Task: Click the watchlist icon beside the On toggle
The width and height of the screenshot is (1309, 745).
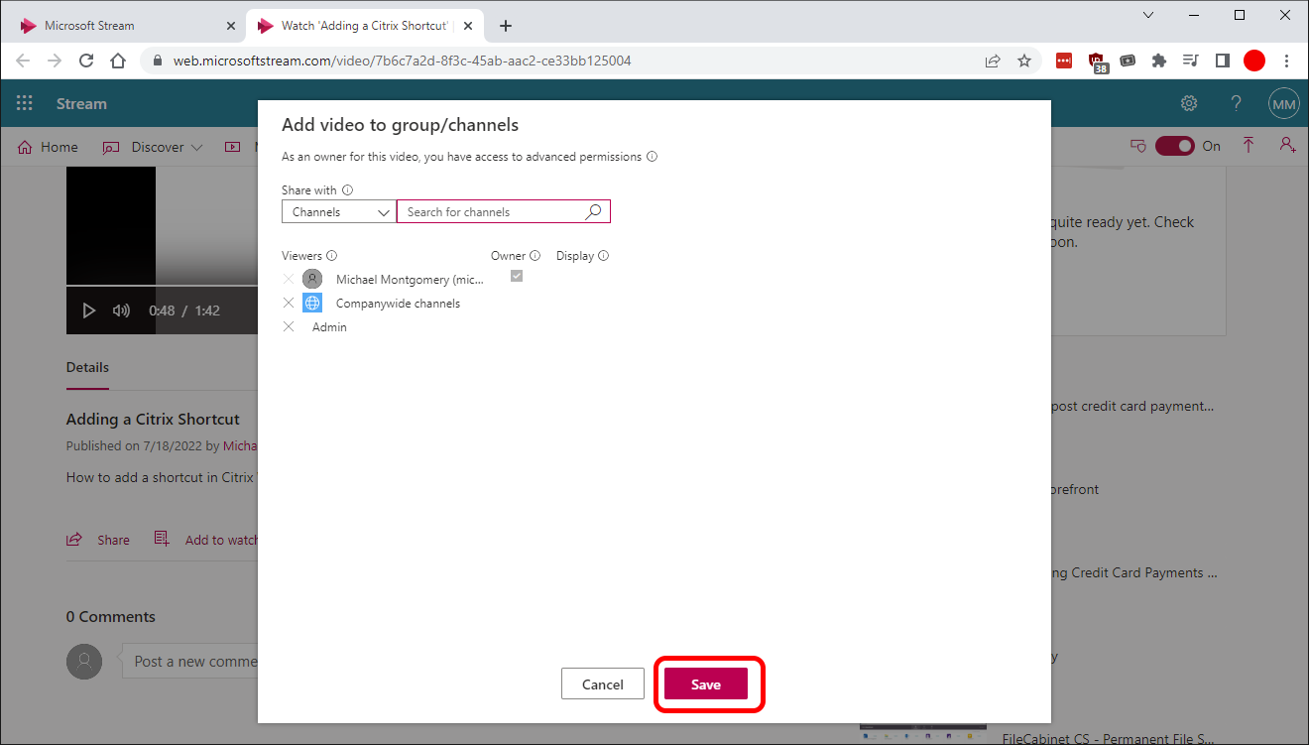Action: click(x=1138, y=146)
